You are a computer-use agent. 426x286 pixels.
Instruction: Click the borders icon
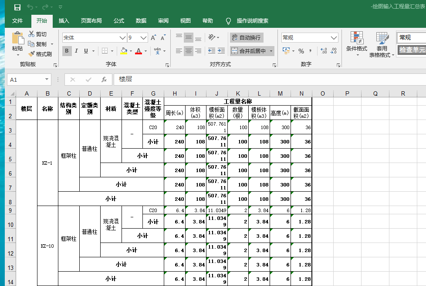click(105, 51)
